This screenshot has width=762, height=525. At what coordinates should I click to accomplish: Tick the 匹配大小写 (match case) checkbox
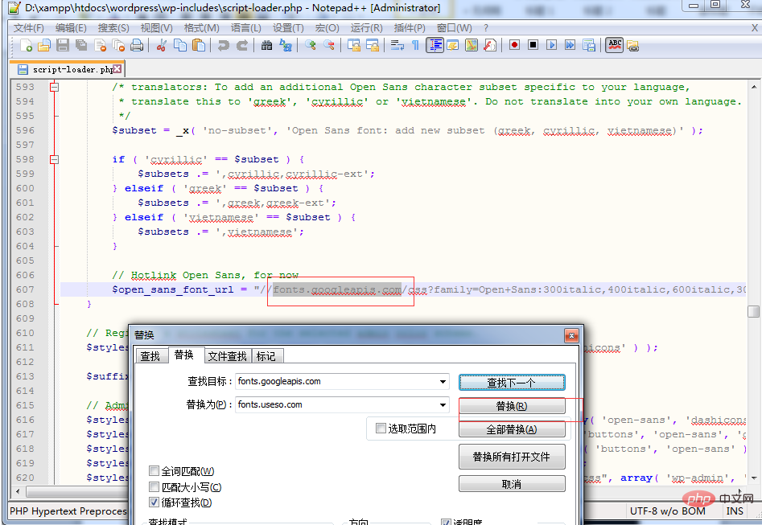point(154,487)
